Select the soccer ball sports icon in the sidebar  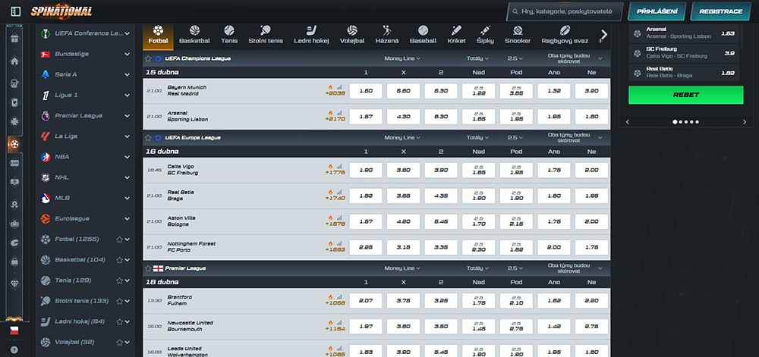click(14, 143)
